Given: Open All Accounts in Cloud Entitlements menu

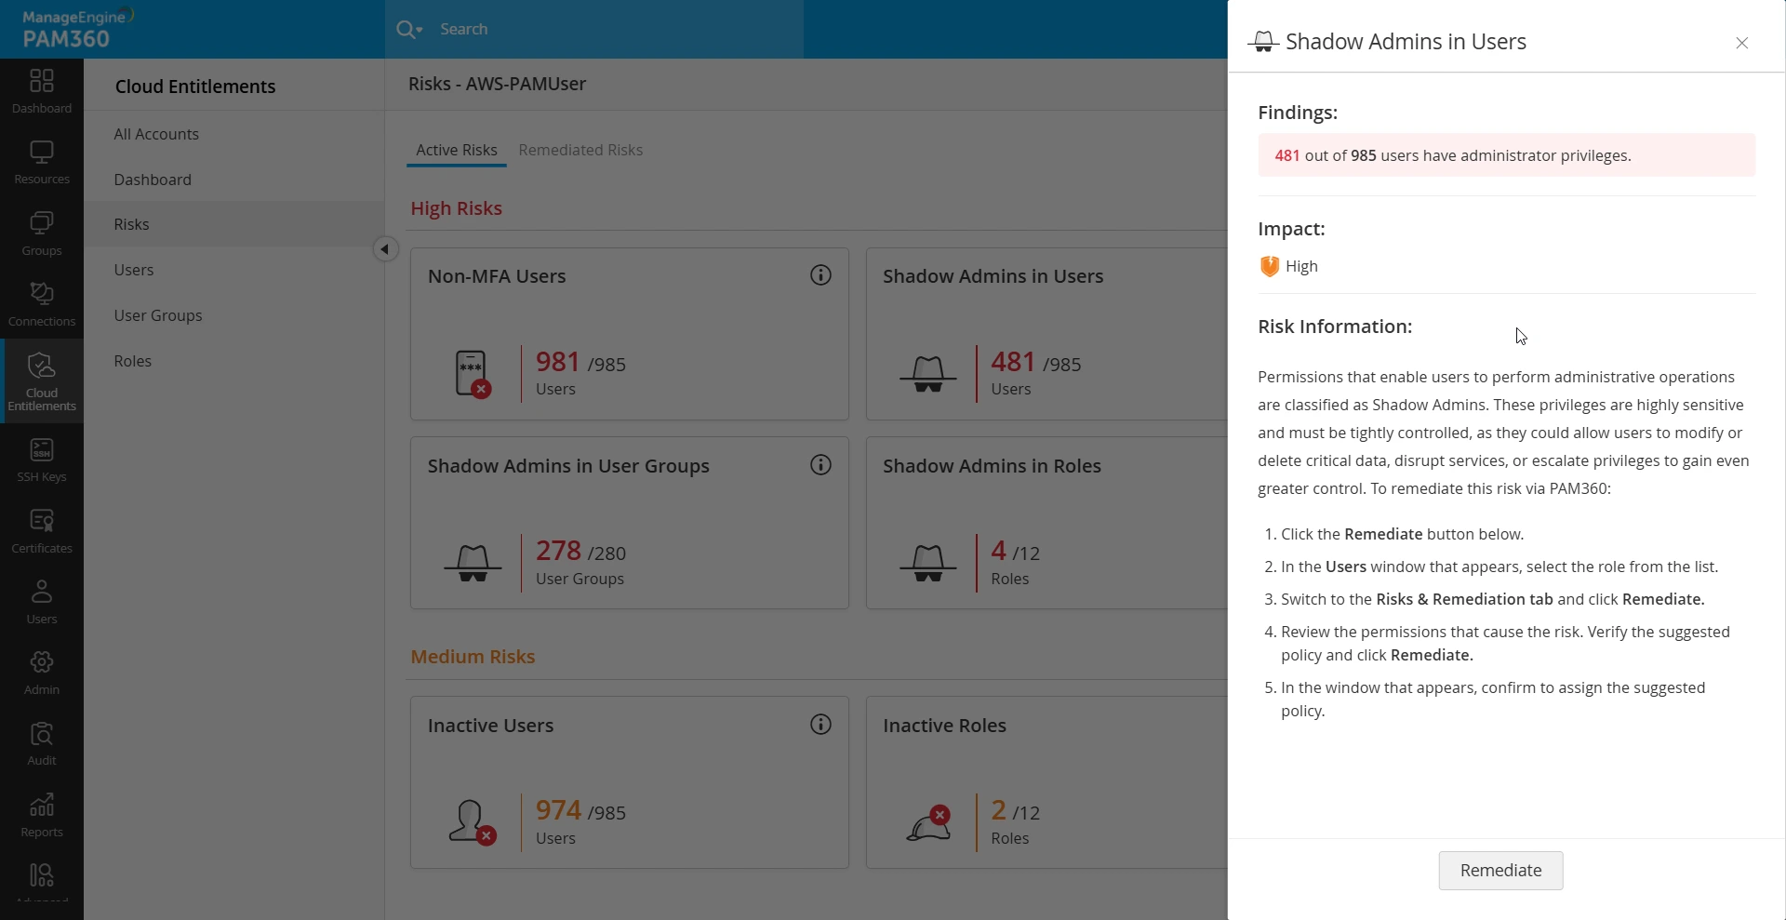Looking at the screenshot, I should pos(156,134).
